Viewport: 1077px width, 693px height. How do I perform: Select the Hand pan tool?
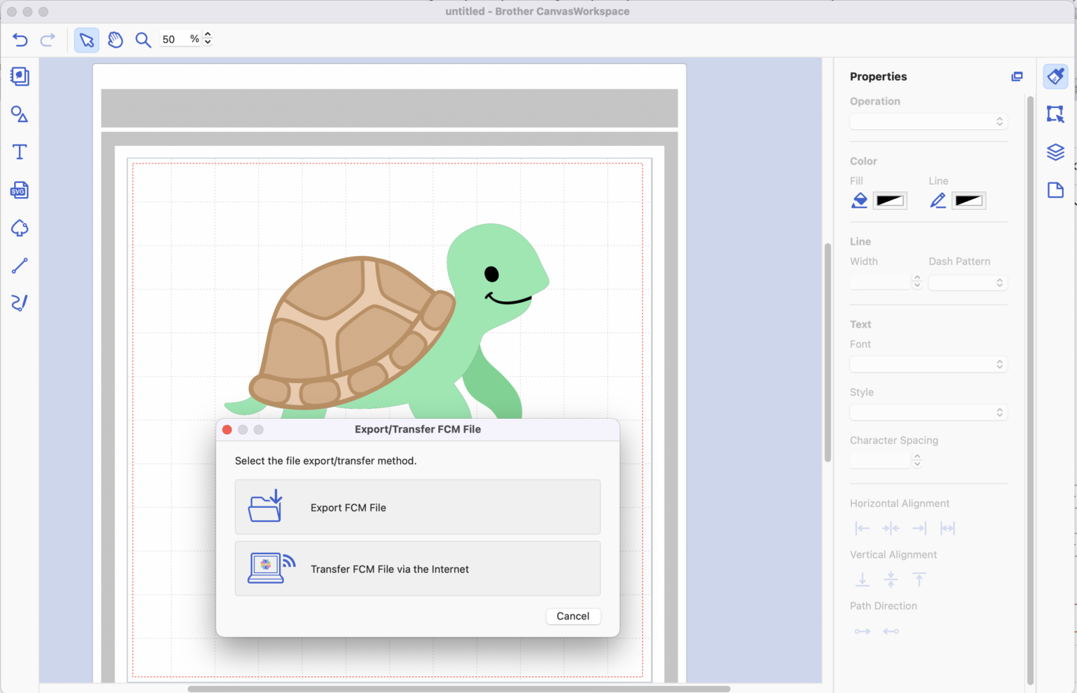click(x=115, y=40)
